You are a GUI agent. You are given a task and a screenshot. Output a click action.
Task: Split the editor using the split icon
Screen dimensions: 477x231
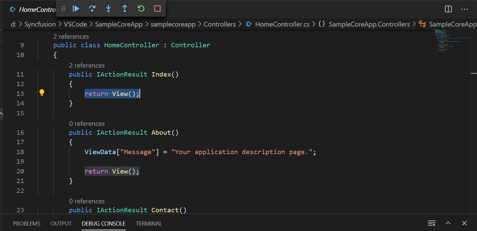pyautogui.click(x=448, y=9)
